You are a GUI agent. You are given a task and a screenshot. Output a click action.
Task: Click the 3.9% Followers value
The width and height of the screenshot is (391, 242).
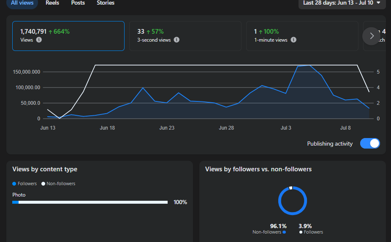click(x=305, y=226)
